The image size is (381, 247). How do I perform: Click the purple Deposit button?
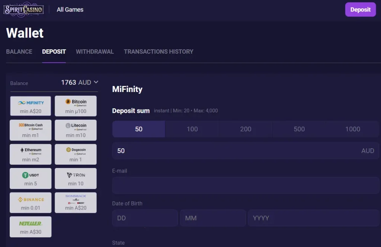[360, 10]
